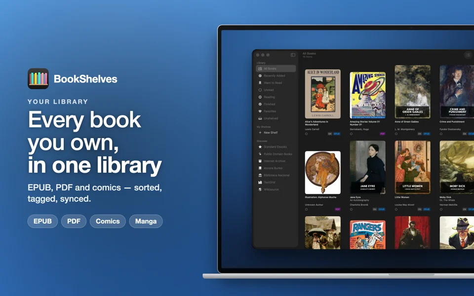Open the Finished checkmark shelf
This screenshot has width=474, height=296.
[276, 104]
